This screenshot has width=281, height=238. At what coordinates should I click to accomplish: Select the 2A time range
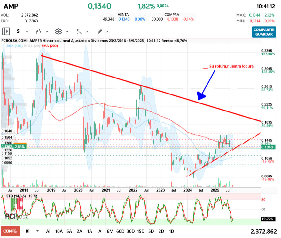[x=79, y=231]
